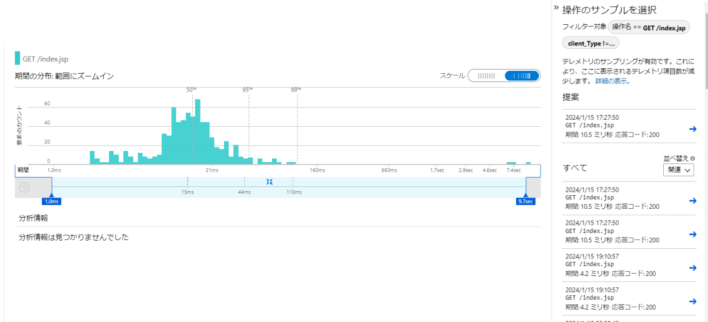
Task: Switch the scale toggle to the linear option
Action: tap(486, 75)
